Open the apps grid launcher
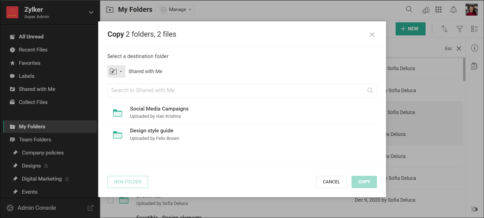Image resolution: width=484 pixels, height=218 pixels. (438, 10)
